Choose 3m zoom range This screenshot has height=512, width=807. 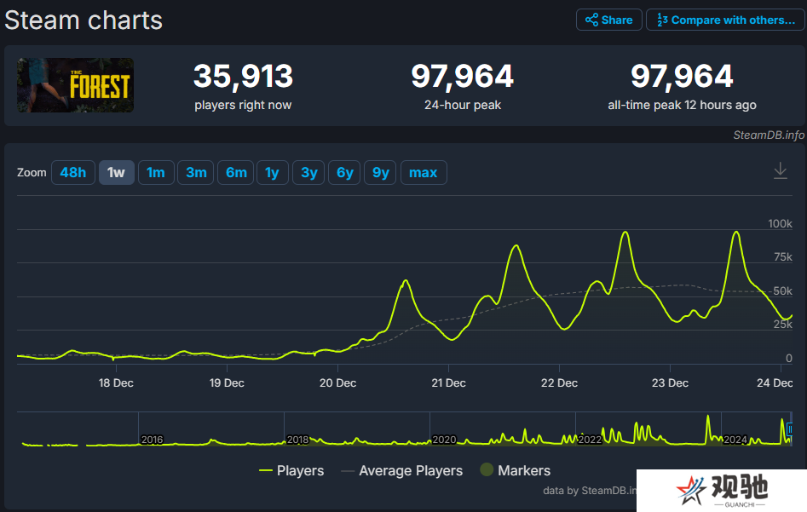pos(196,172)
